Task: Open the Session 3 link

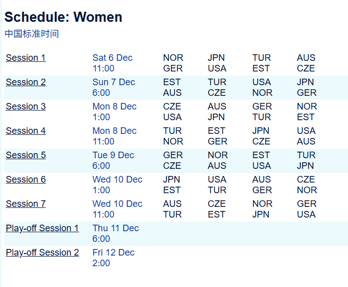Action: [x=26, y=106]
